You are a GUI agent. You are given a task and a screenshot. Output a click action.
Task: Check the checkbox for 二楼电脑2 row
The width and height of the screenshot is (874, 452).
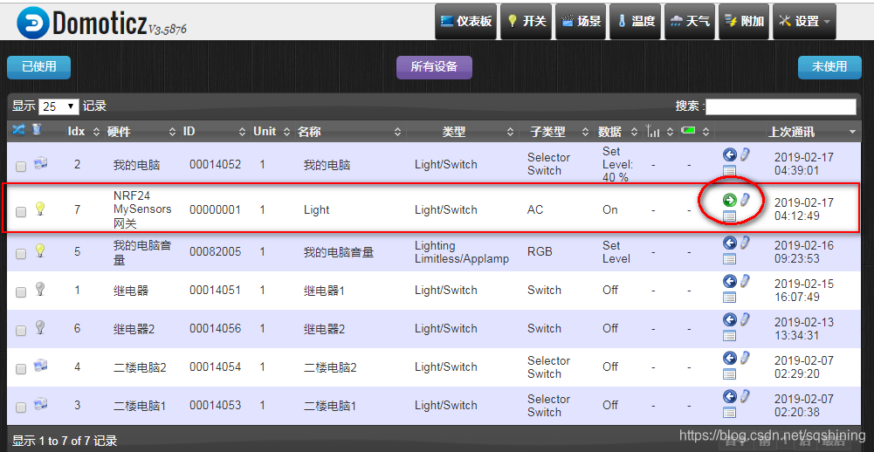21,369
